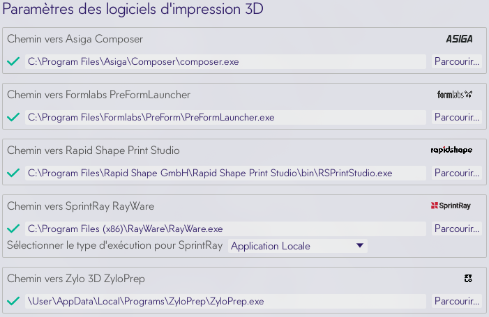Select the ZyloPrep.exe path text field
The image size is (489, 317).
click(x=225, y=301)
